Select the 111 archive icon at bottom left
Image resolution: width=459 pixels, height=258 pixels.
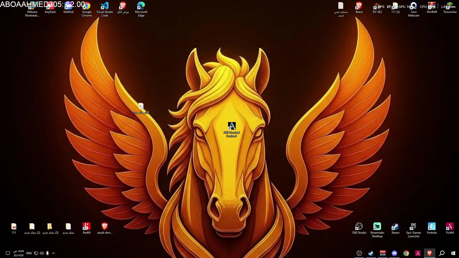pos(14,229)
